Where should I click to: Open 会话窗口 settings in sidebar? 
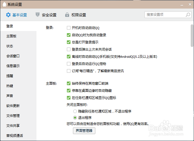pos(19,56)
